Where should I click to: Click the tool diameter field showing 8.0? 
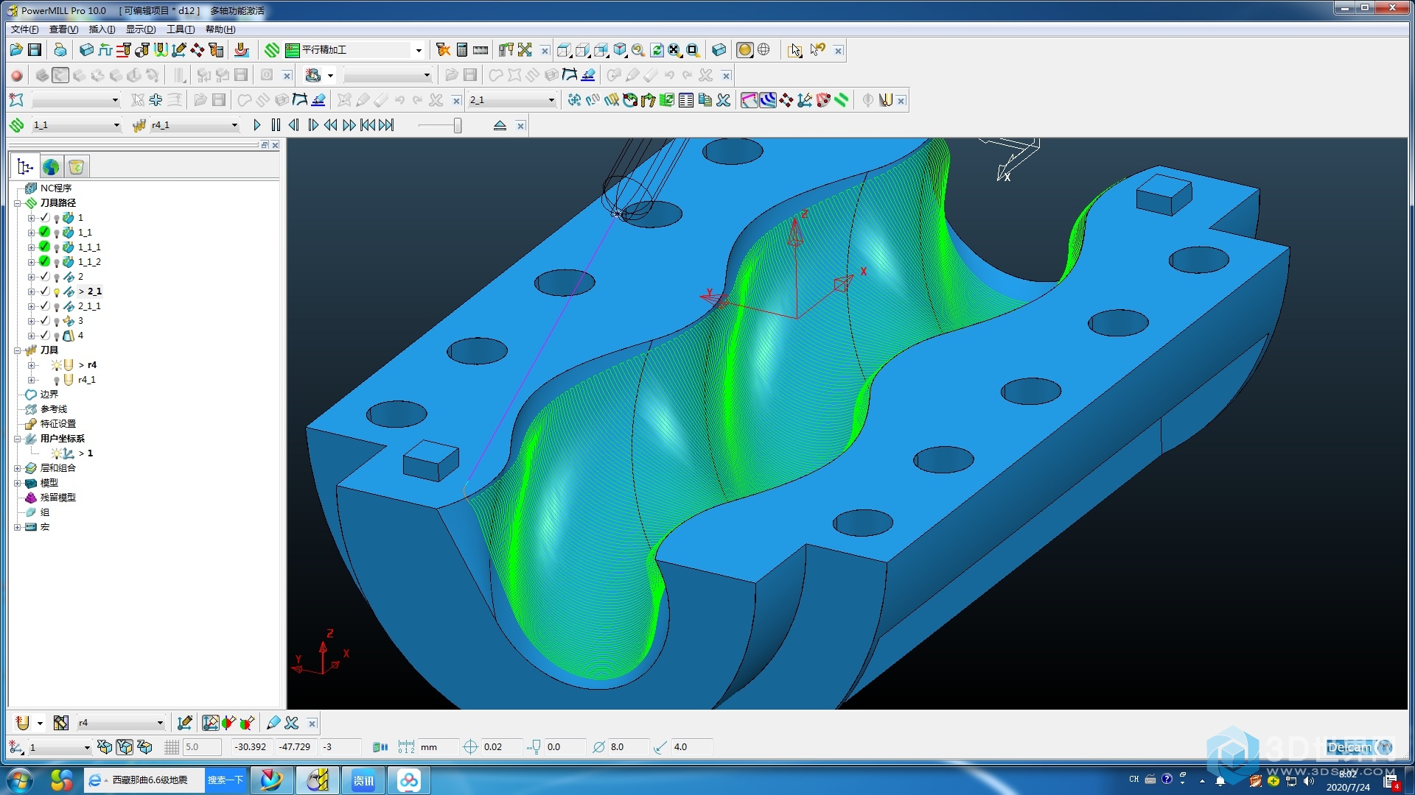point(628,747)
